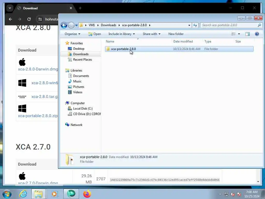Open Music library

point(77,81)
